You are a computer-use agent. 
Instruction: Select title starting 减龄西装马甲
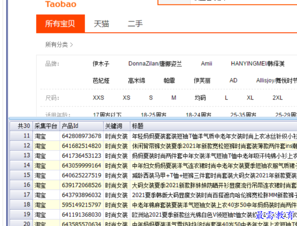pyautogui.click(x=214, y=176)
